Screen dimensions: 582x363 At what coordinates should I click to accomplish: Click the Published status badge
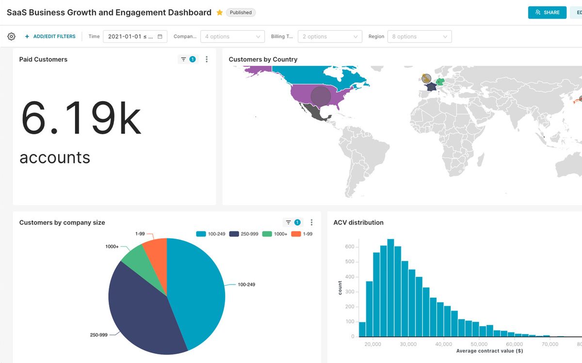click(241, 13)
